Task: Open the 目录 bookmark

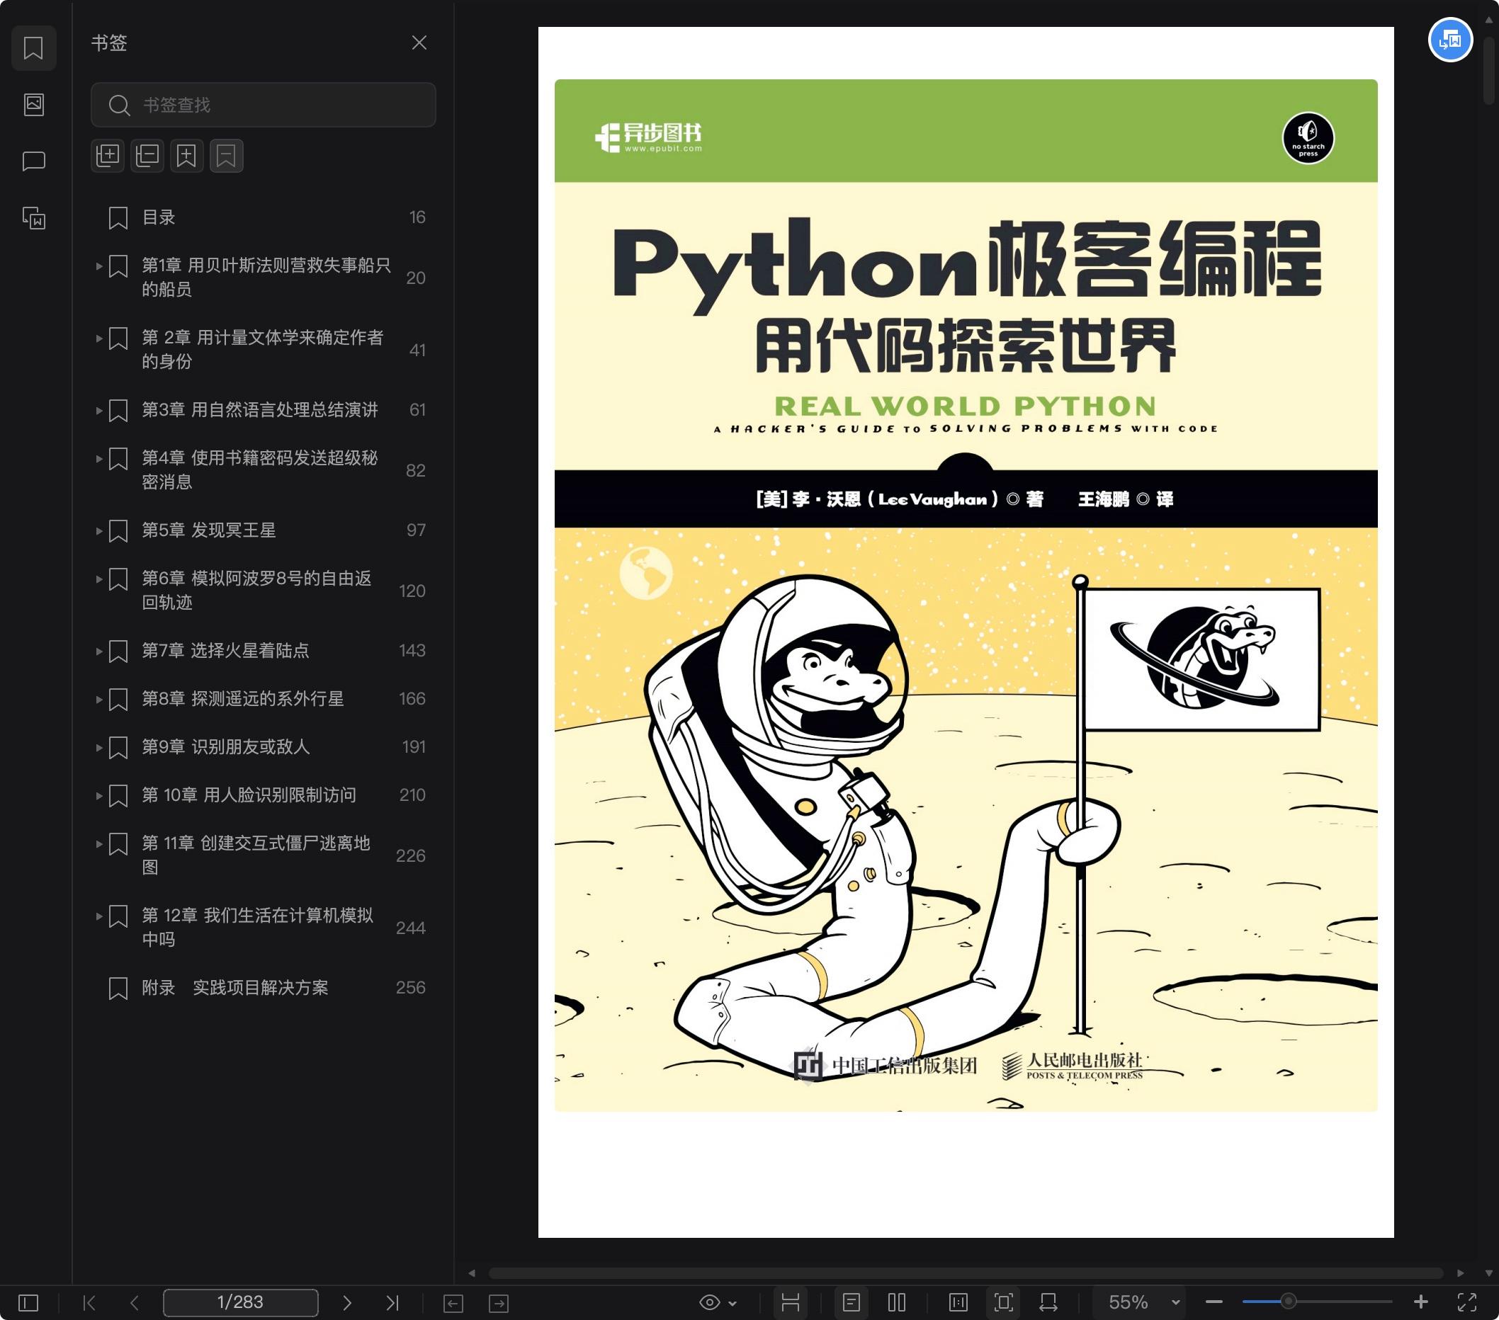Action: (159, 217)
